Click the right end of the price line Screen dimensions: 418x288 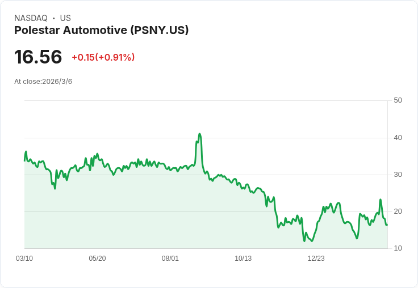pos(387,225)
